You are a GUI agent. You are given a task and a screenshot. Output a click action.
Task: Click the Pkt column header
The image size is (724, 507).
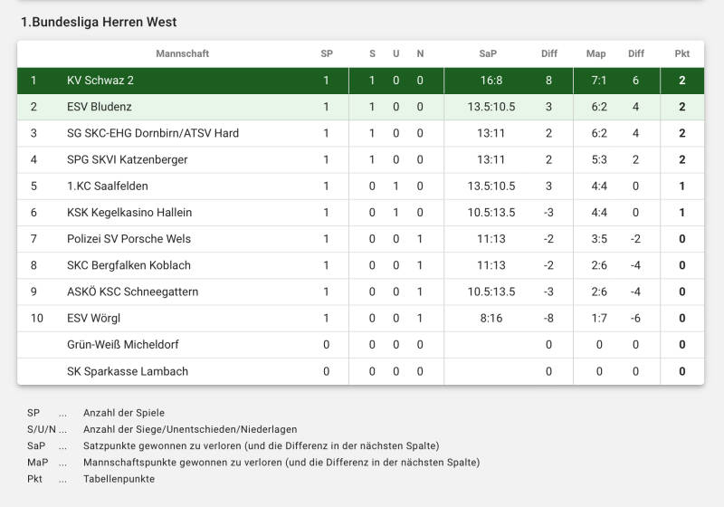pyautogui.click(x=681, y=53)
